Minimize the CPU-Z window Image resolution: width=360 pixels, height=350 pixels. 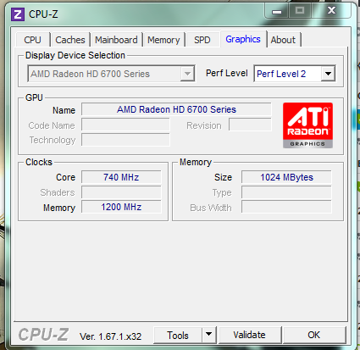point(277,11)
